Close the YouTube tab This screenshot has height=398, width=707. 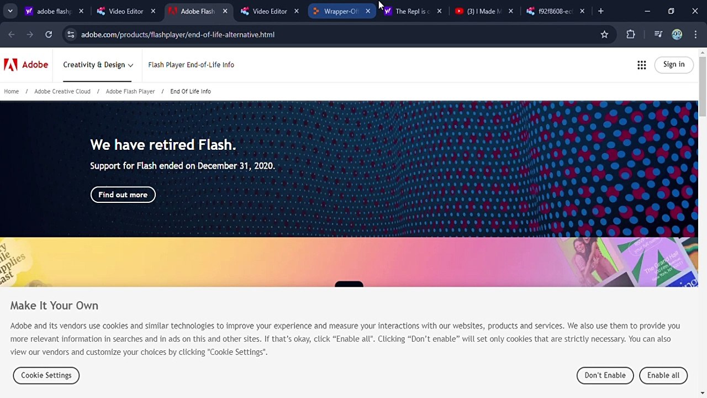(x=510, y=11)
